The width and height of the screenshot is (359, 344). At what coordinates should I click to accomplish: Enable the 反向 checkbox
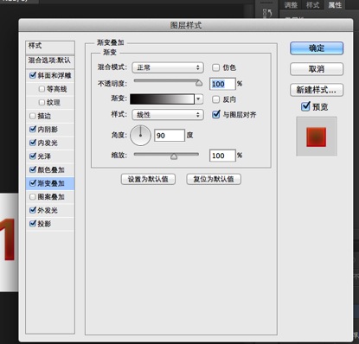click(x=215, y=99)
